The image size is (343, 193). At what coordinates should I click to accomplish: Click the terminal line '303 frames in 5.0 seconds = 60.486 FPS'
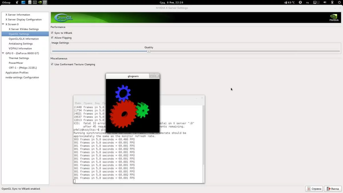(x=104, y=139)
